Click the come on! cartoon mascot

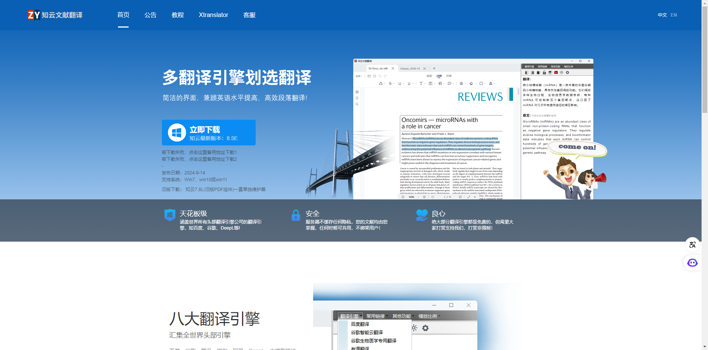pyautogui.click(x=574, y=170)
